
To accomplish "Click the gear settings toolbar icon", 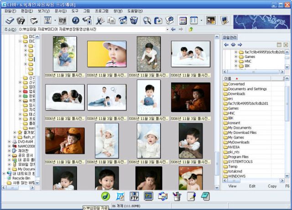I will point(170,20).
